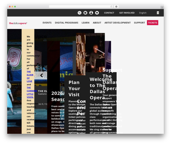The width and height of the screenshot is (171, 144).
Task: Open the ARTIST DEVELOPMENT menu
Action: [118, 23]
